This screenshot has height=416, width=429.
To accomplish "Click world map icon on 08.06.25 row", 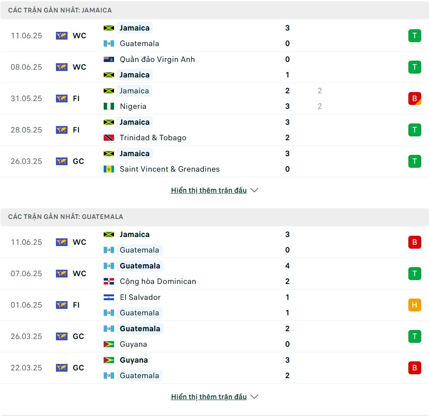I will click(x=62, y=67).
